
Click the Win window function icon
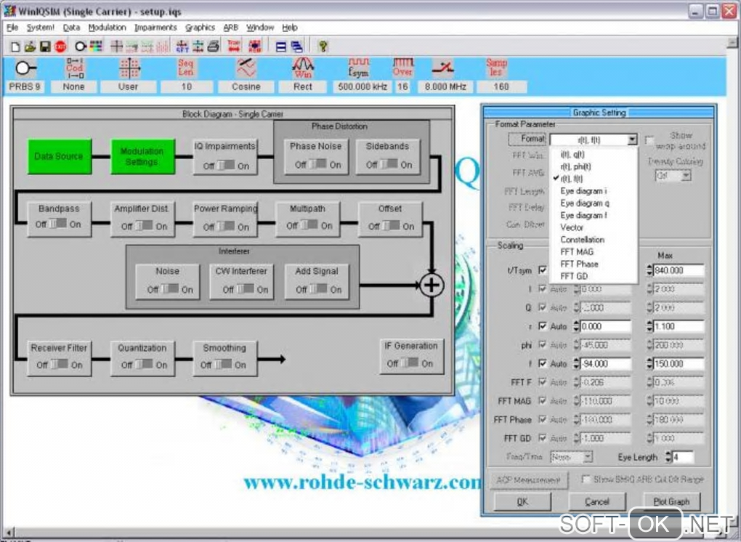pos(303,68)
